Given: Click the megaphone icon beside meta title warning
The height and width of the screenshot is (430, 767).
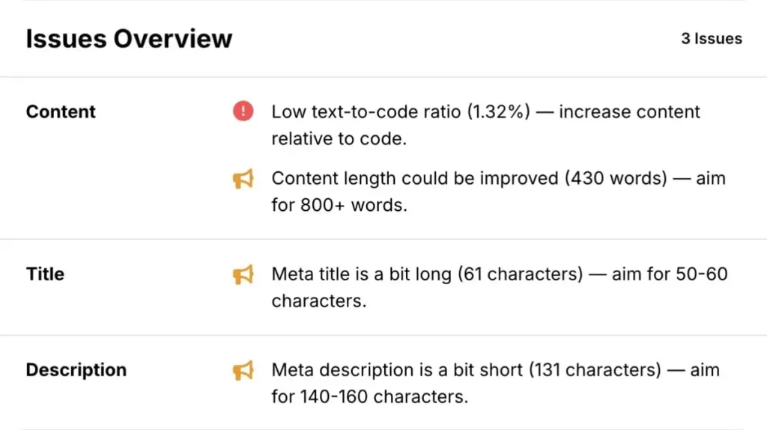Looking at the screenshot, I should (x=243, y=274).
